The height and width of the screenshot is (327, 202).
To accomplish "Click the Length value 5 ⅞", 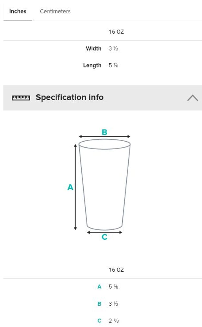I will tap(113, 65).
